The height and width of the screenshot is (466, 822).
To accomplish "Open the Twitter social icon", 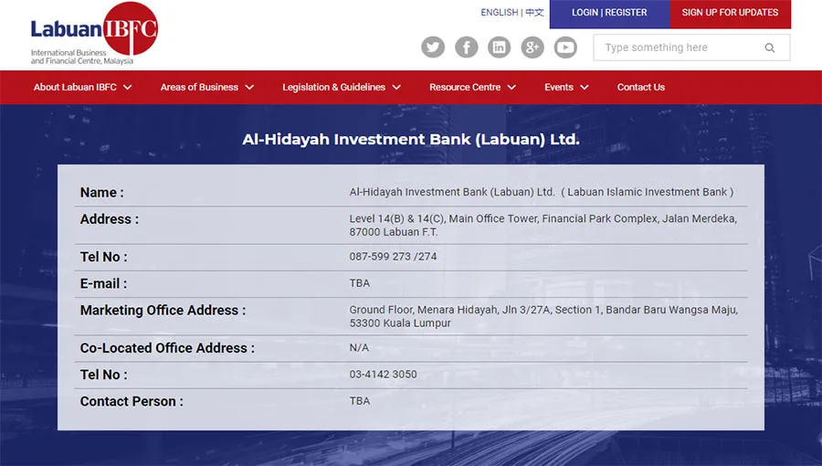I will pos(433,48).
